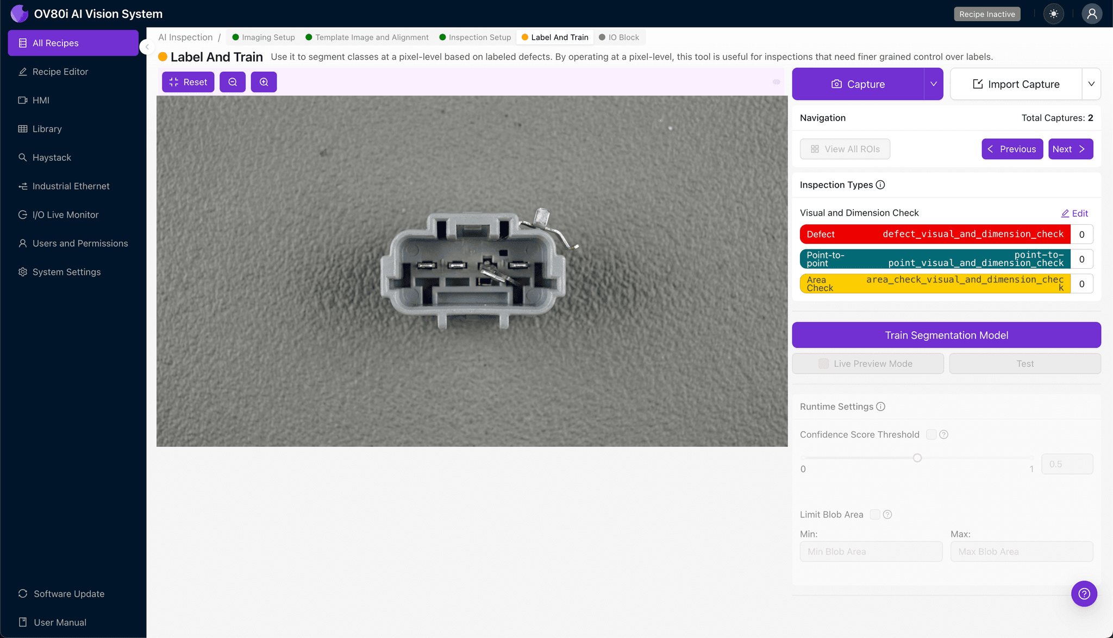Toggle the light/dark theme sun icon
The width and height of the screenshot is (1113, 638).
tap(1053, 14)
